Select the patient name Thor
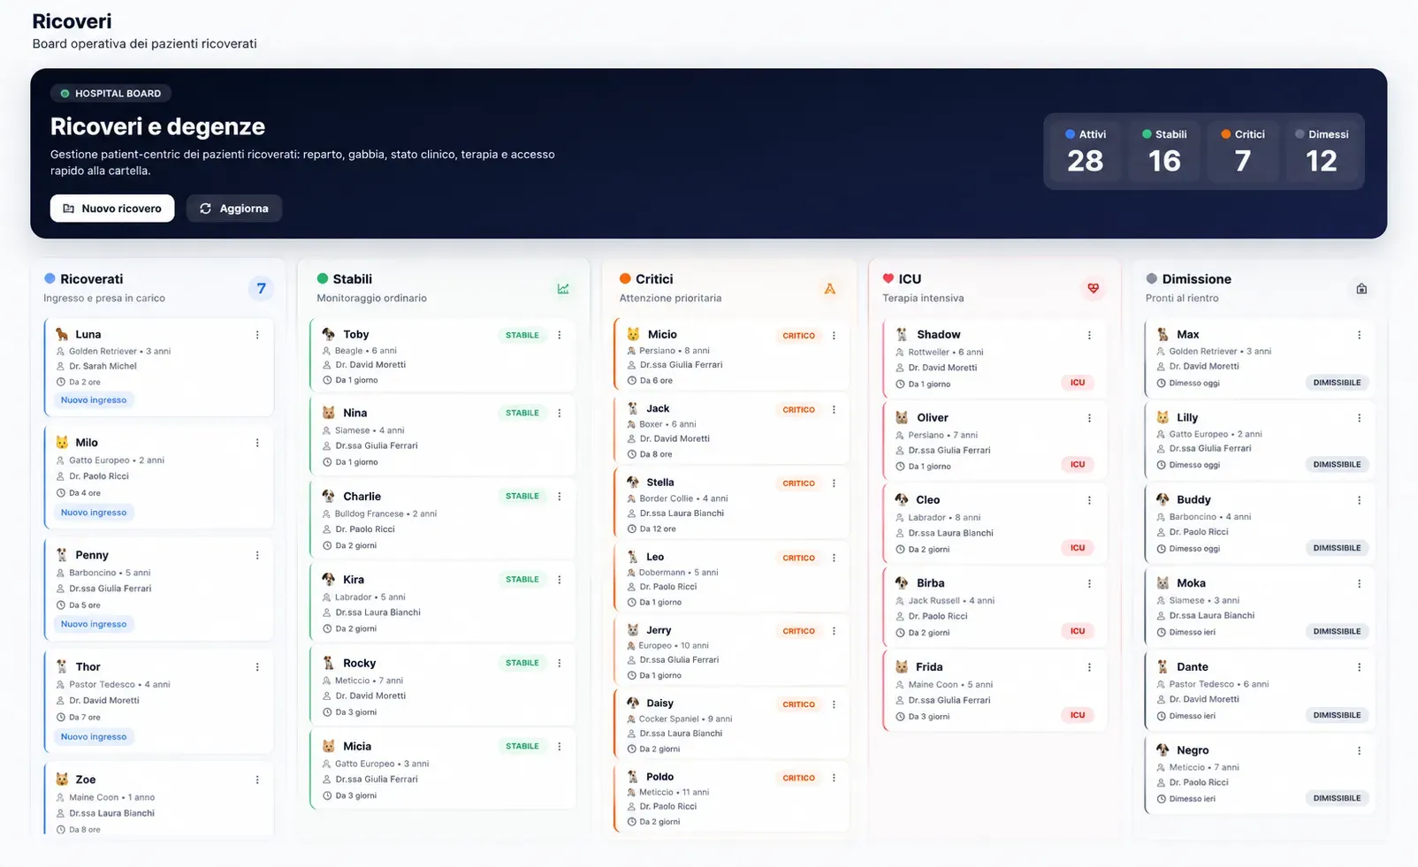 pos(88,667)
